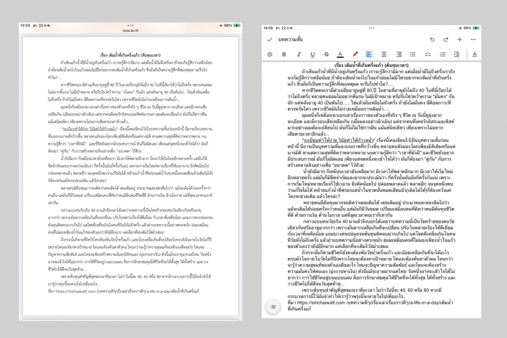Open the three-dot more options menu
The height and width of the screenshot is (338, 507).
pos(474,40)
